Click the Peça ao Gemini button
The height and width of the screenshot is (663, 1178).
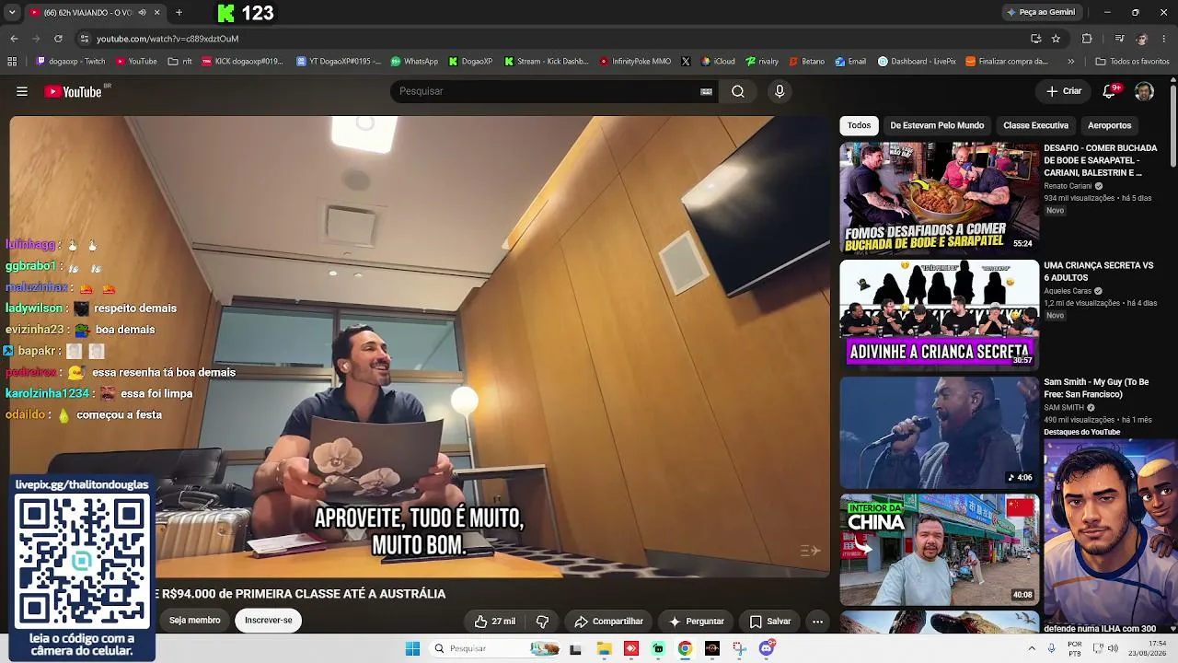[1041, 12]
